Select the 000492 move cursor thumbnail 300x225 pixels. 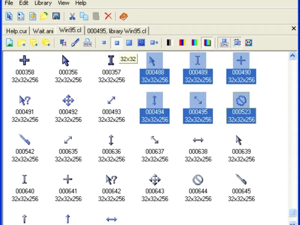pos(68,100)
